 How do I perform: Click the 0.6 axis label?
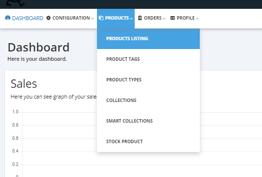(x=15, y=138)
